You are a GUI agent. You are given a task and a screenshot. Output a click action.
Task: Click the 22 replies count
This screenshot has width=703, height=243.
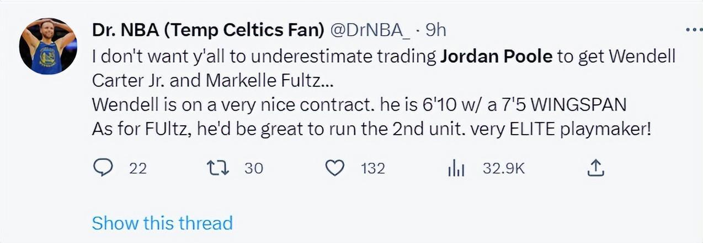[138, 169]
